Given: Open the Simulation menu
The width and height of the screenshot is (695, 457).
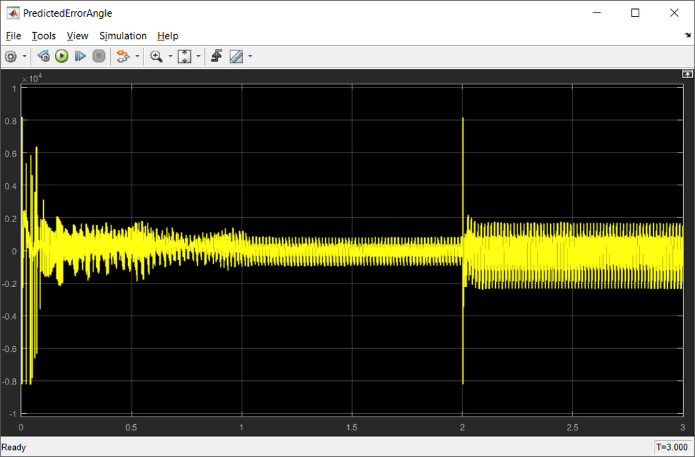Looking at the screenshot, I should (123, 36).
